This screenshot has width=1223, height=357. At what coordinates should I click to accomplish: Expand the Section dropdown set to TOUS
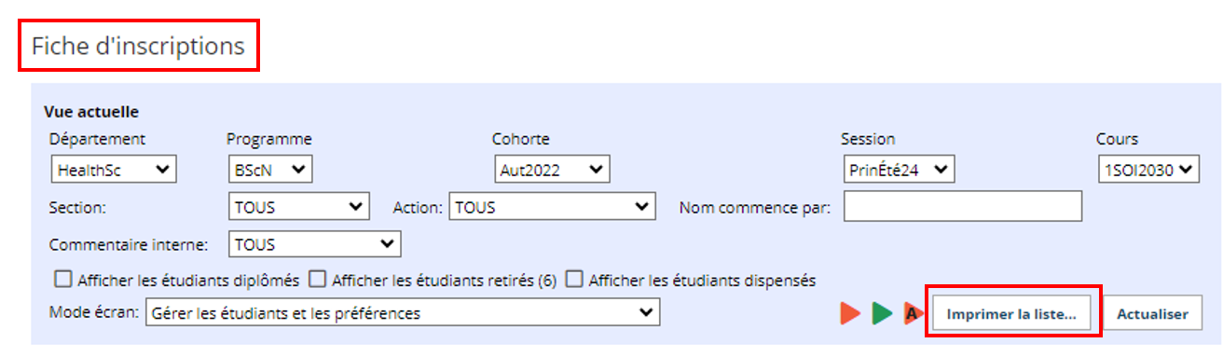click(x=299, y=207)
